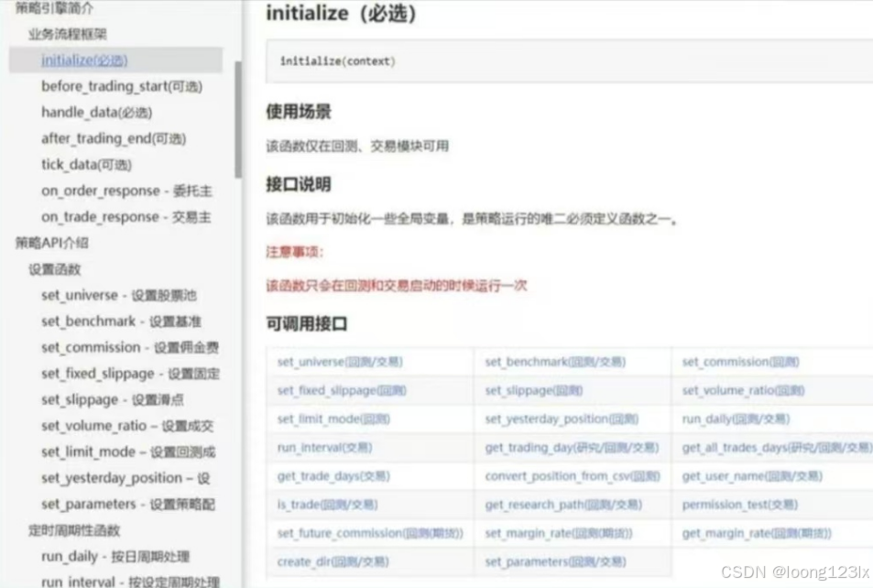This screenshot has height=588, width=873.
Task: Follow set_commission(回测) table link
Action: tap(740, 362)
